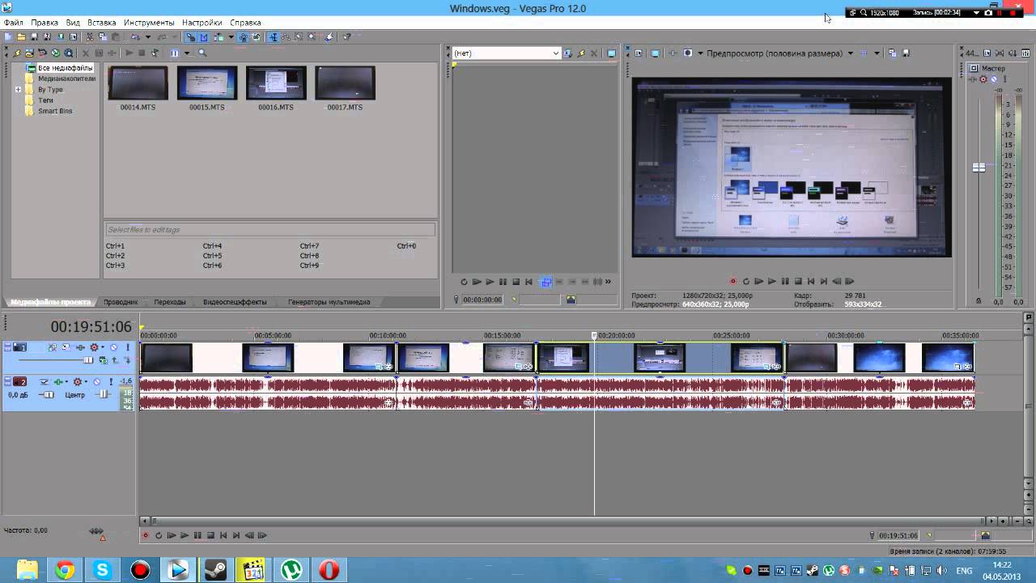The width and height of the screenshot is (1036, 583).
Task: Solo audio track 2
Action: [x=112, y=381]
